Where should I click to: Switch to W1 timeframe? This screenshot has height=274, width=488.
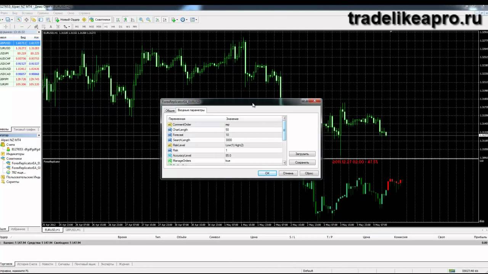pos(128,27)
